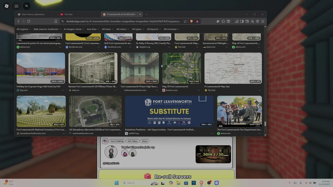Click the scrollbar down arrow in the browser
Image resolution: width=333 pixels, height=187 pixels.
265,135
